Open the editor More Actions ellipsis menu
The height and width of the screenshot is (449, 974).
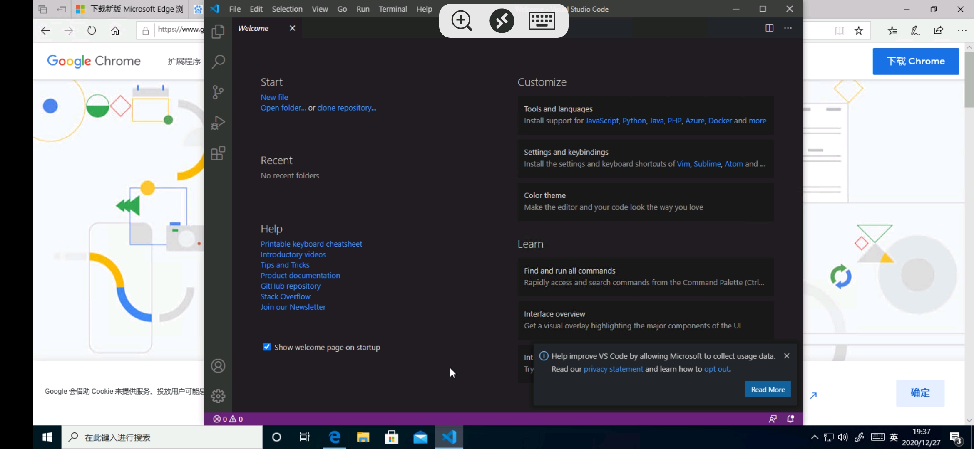tap(788, 28)
